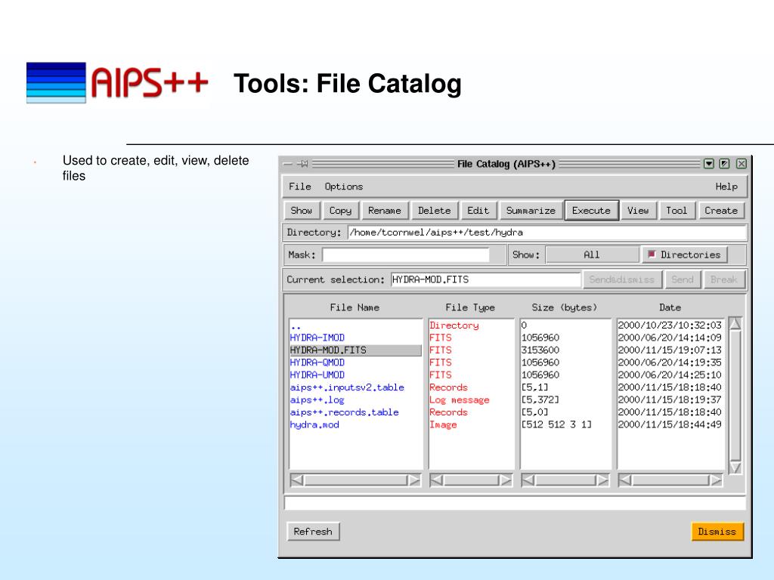The width and height of the screenshot is (774, 580).
Task: Open the Options menu
Action: (x=344, y=187)
